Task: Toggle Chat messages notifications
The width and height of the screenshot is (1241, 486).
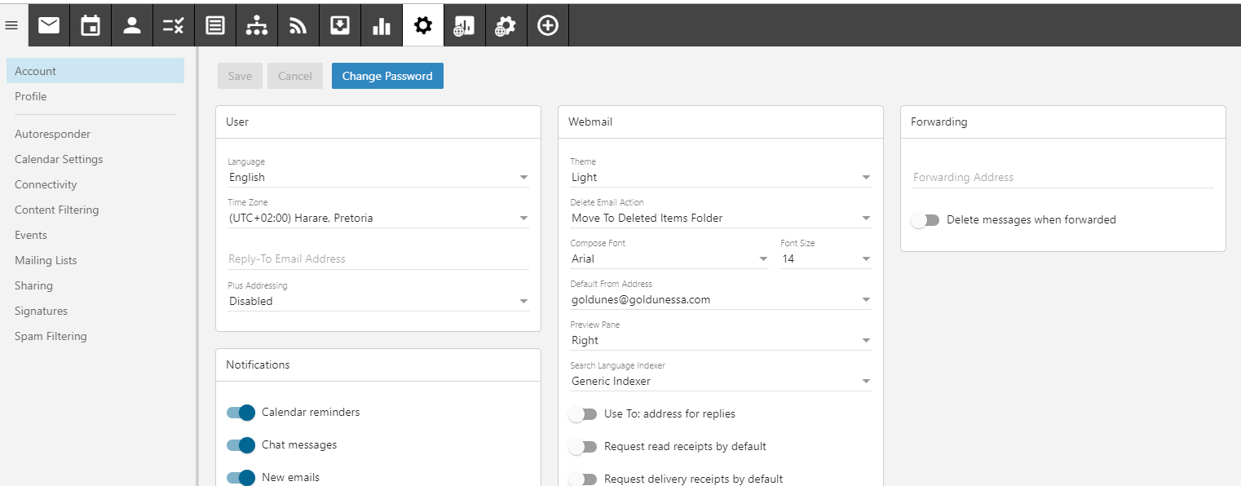Action: click(x=241, y=445)
